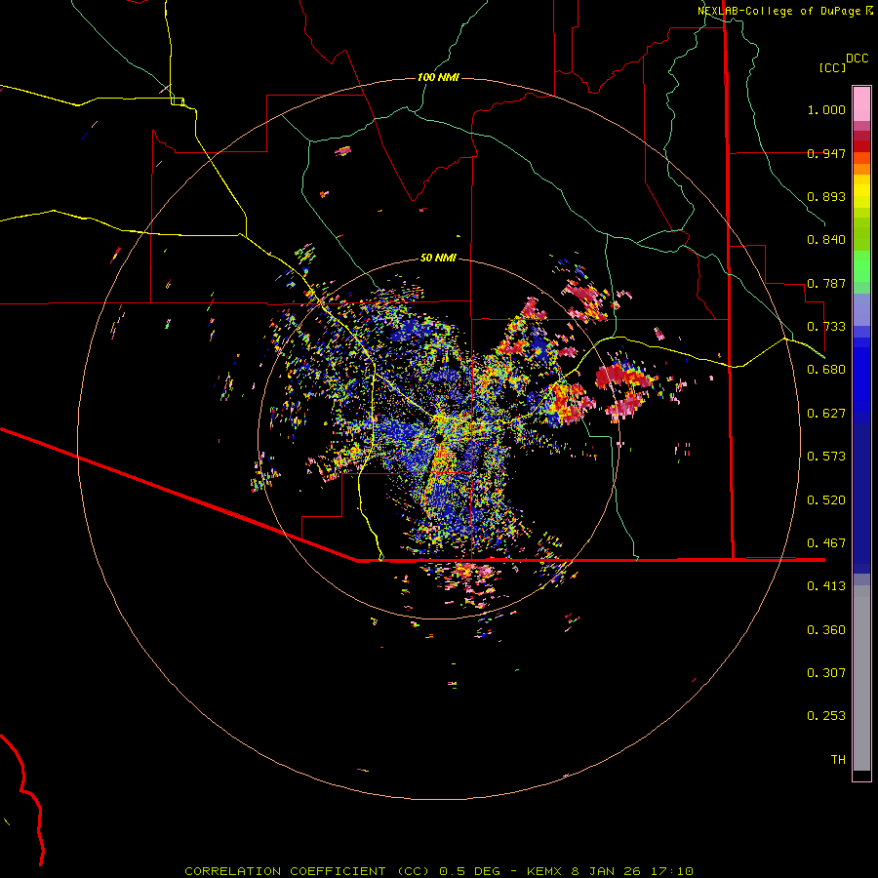Click the 100 NMI range ring label
The width and height of the screenshot is (878, 878).
[438, 77]
